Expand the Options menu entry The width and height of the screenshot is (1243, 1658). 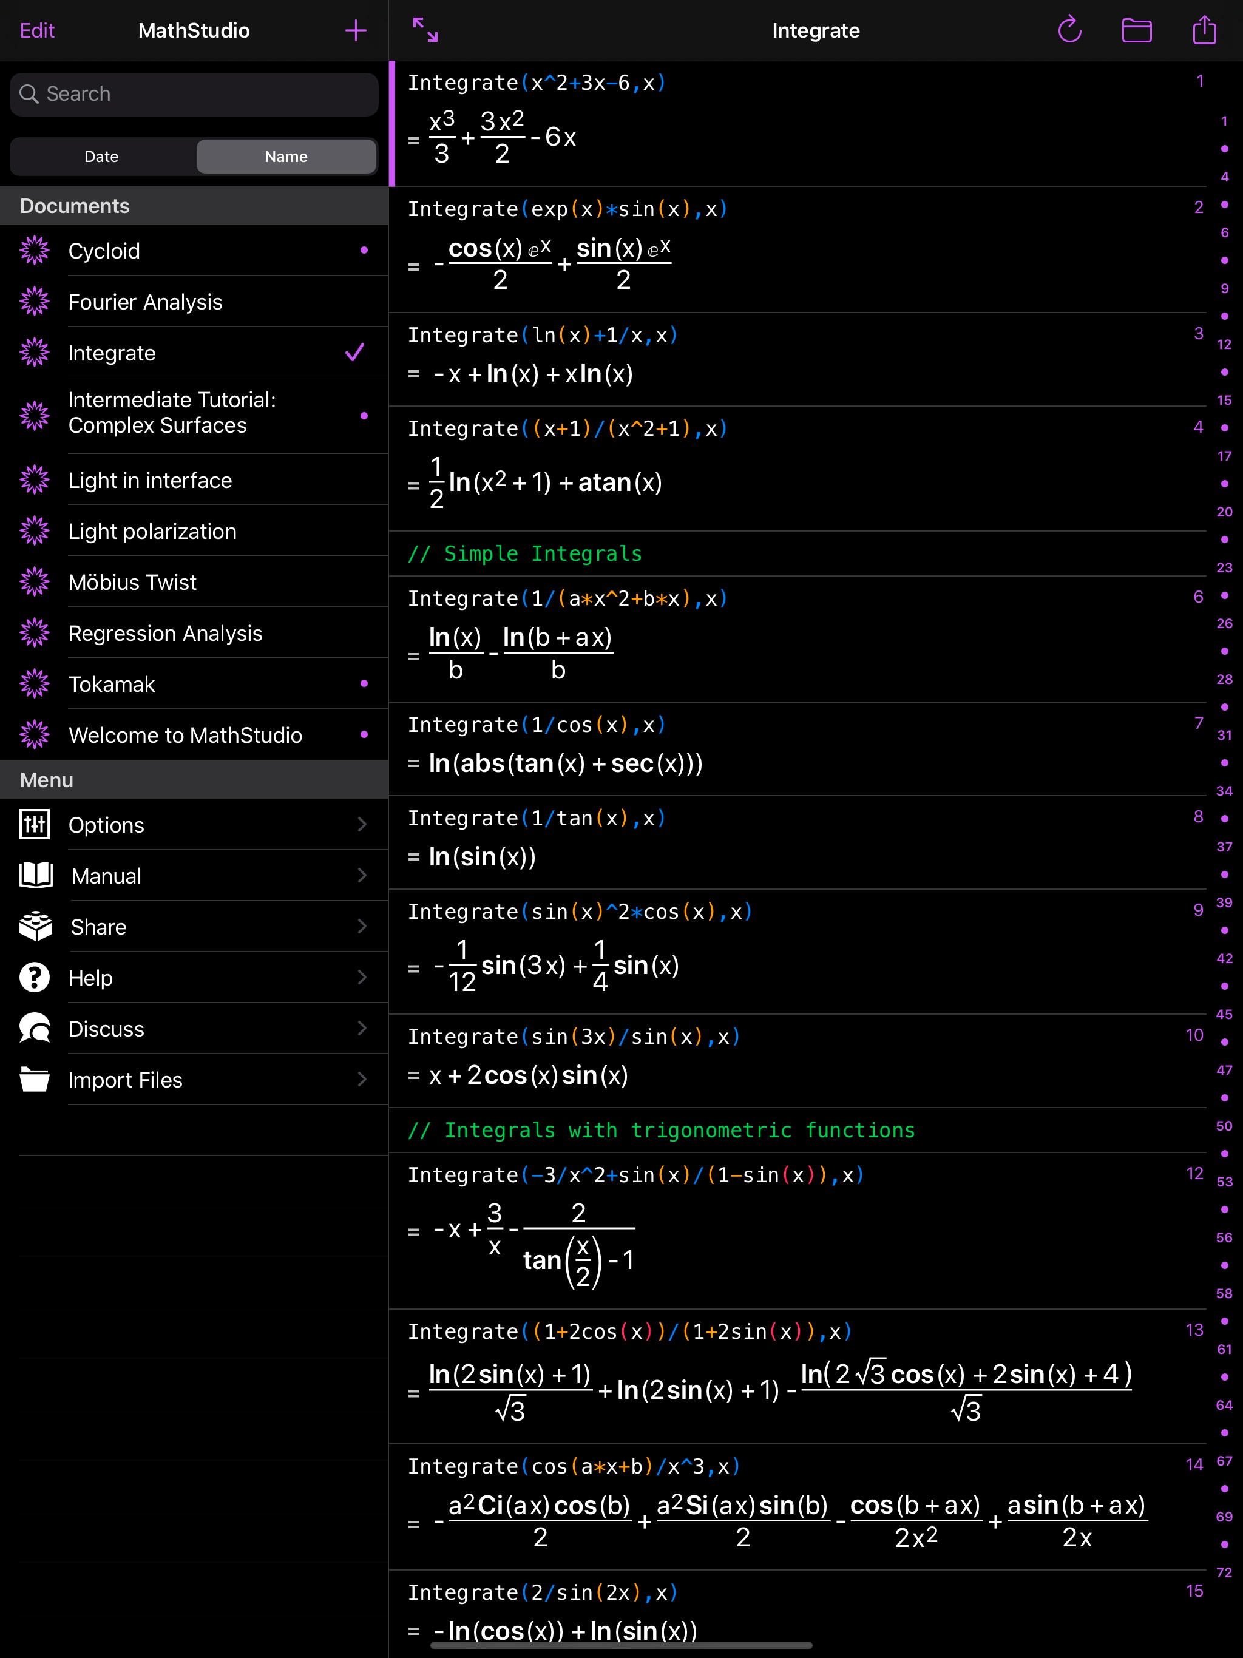362,825
